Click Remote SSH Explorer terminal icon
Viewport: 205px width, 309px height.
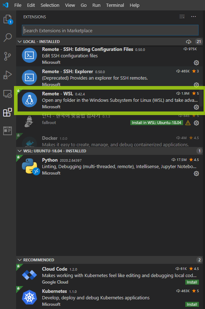pos(29,77)
